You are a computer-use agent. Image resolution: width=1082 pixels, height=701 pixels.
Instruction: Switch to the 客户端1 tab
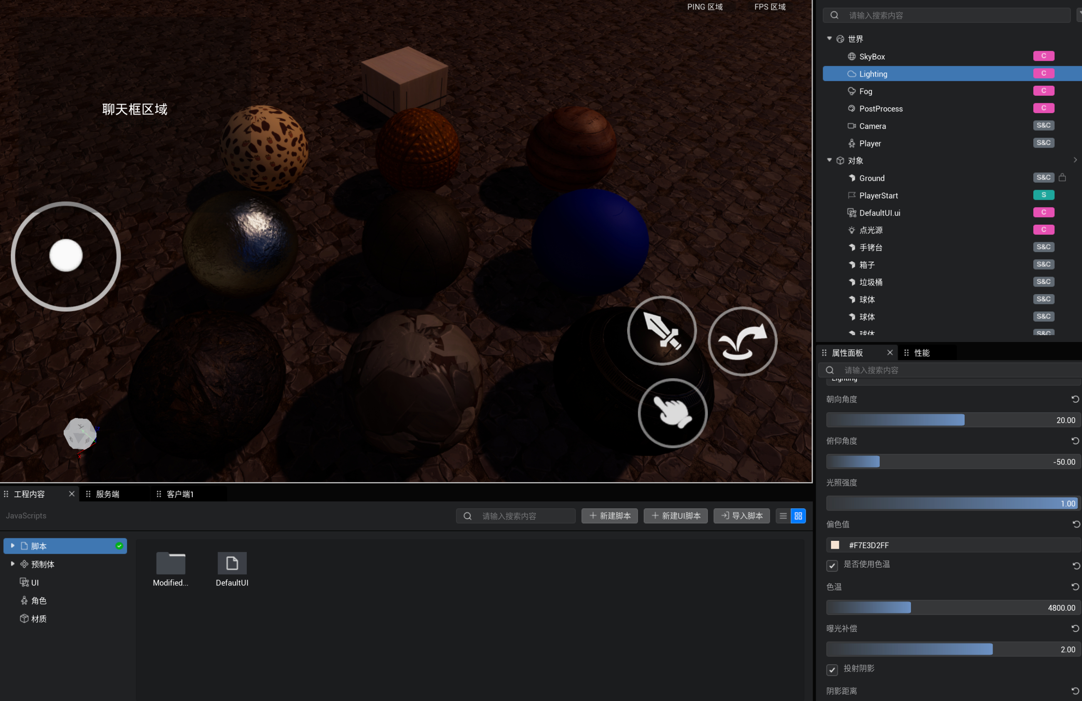coord(180,494)
